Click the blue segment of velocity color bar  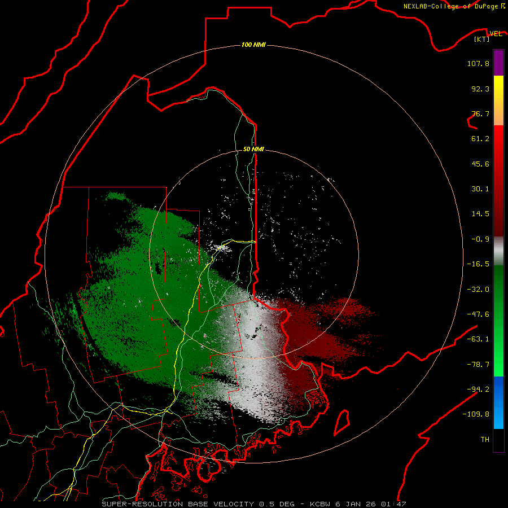point(498,402)
